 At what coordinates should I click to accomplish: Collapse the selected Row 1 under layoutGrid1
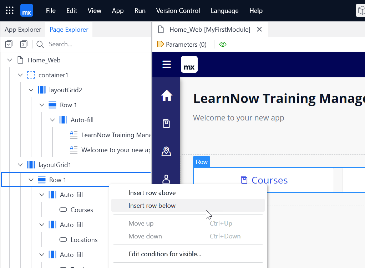coord(31,180)
